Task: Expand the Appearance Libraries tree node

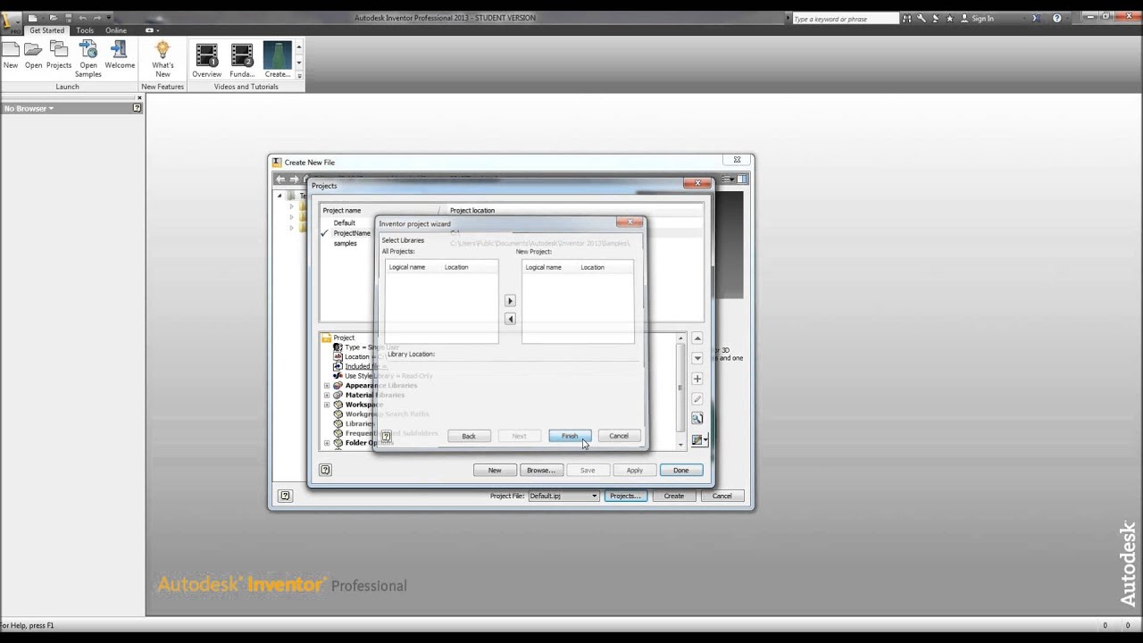Action: point(327,386)
